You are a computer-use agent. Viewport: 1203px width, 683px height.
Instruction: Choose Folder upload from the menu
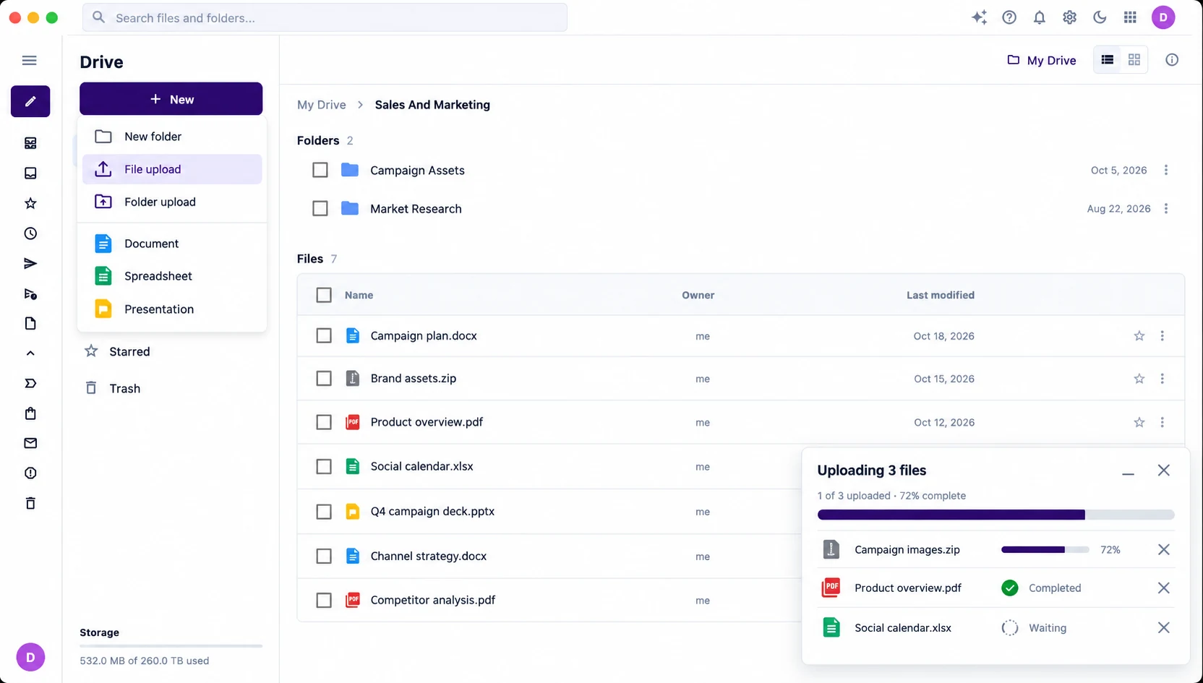[x=172, y=202]
